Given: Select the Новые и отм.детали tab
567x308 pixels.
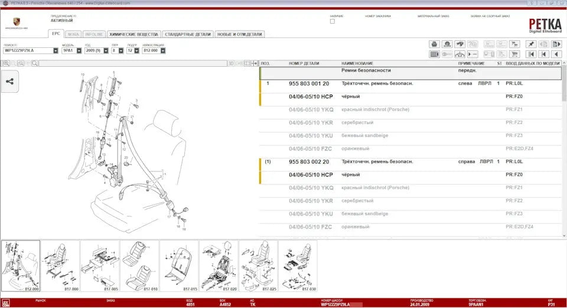Looking at the screenshot, I should point(240,34).
